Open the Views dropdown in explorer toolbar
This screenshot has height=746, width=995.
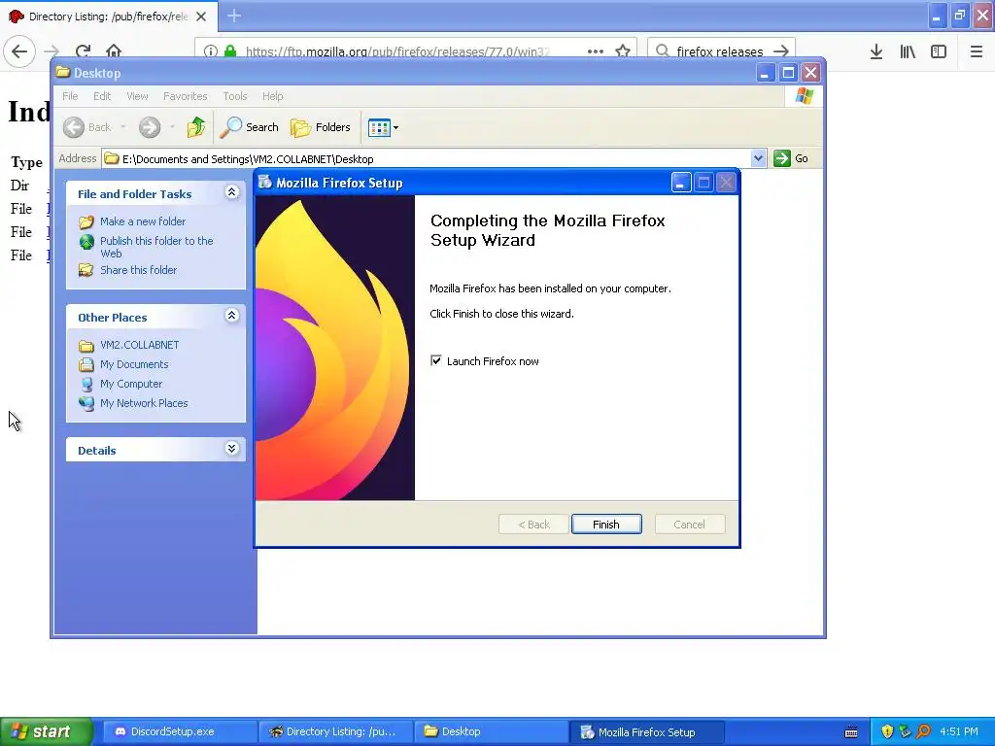[383, 127]
